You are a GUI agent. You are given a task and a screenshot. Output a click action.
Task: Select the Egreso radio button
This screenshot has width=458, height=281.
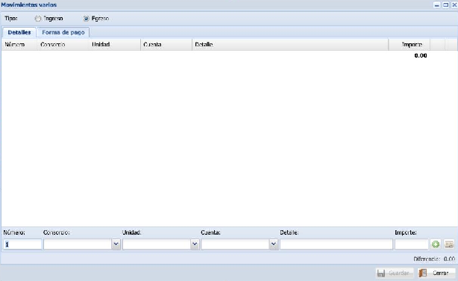point(87,19)
